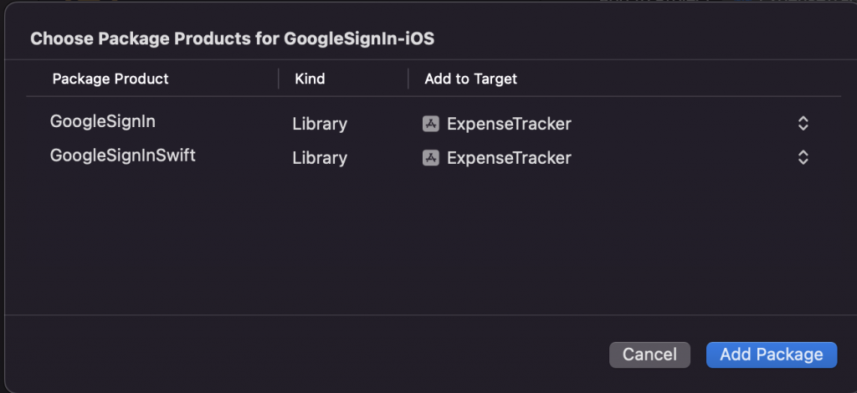Click divider between Package Product and Kind headers
Screen dimensions: 857x393
(279, 79)
